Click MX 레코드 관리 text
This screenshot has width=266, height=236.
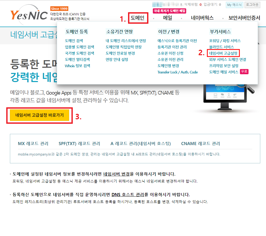pos(33,144)
